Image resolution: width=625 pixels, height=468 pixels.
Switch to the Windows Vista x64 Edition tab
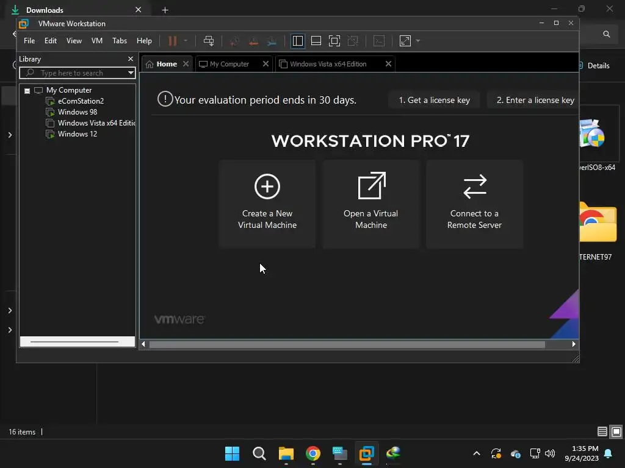click(328, 64)
